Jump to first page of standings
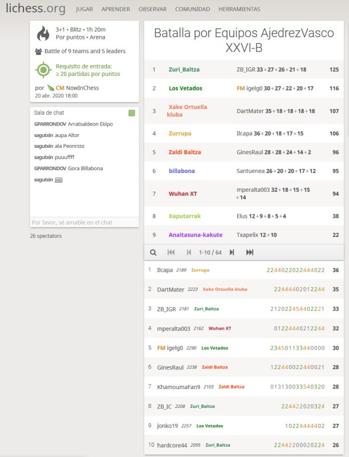The image size is (349, 457). (x=171, y=252)
